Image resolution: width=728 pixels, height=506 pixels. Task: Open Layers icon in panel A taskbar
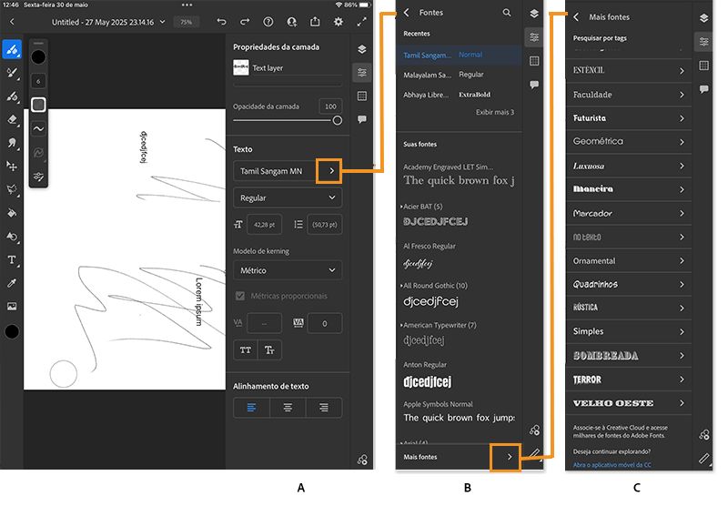coord(362,49)
